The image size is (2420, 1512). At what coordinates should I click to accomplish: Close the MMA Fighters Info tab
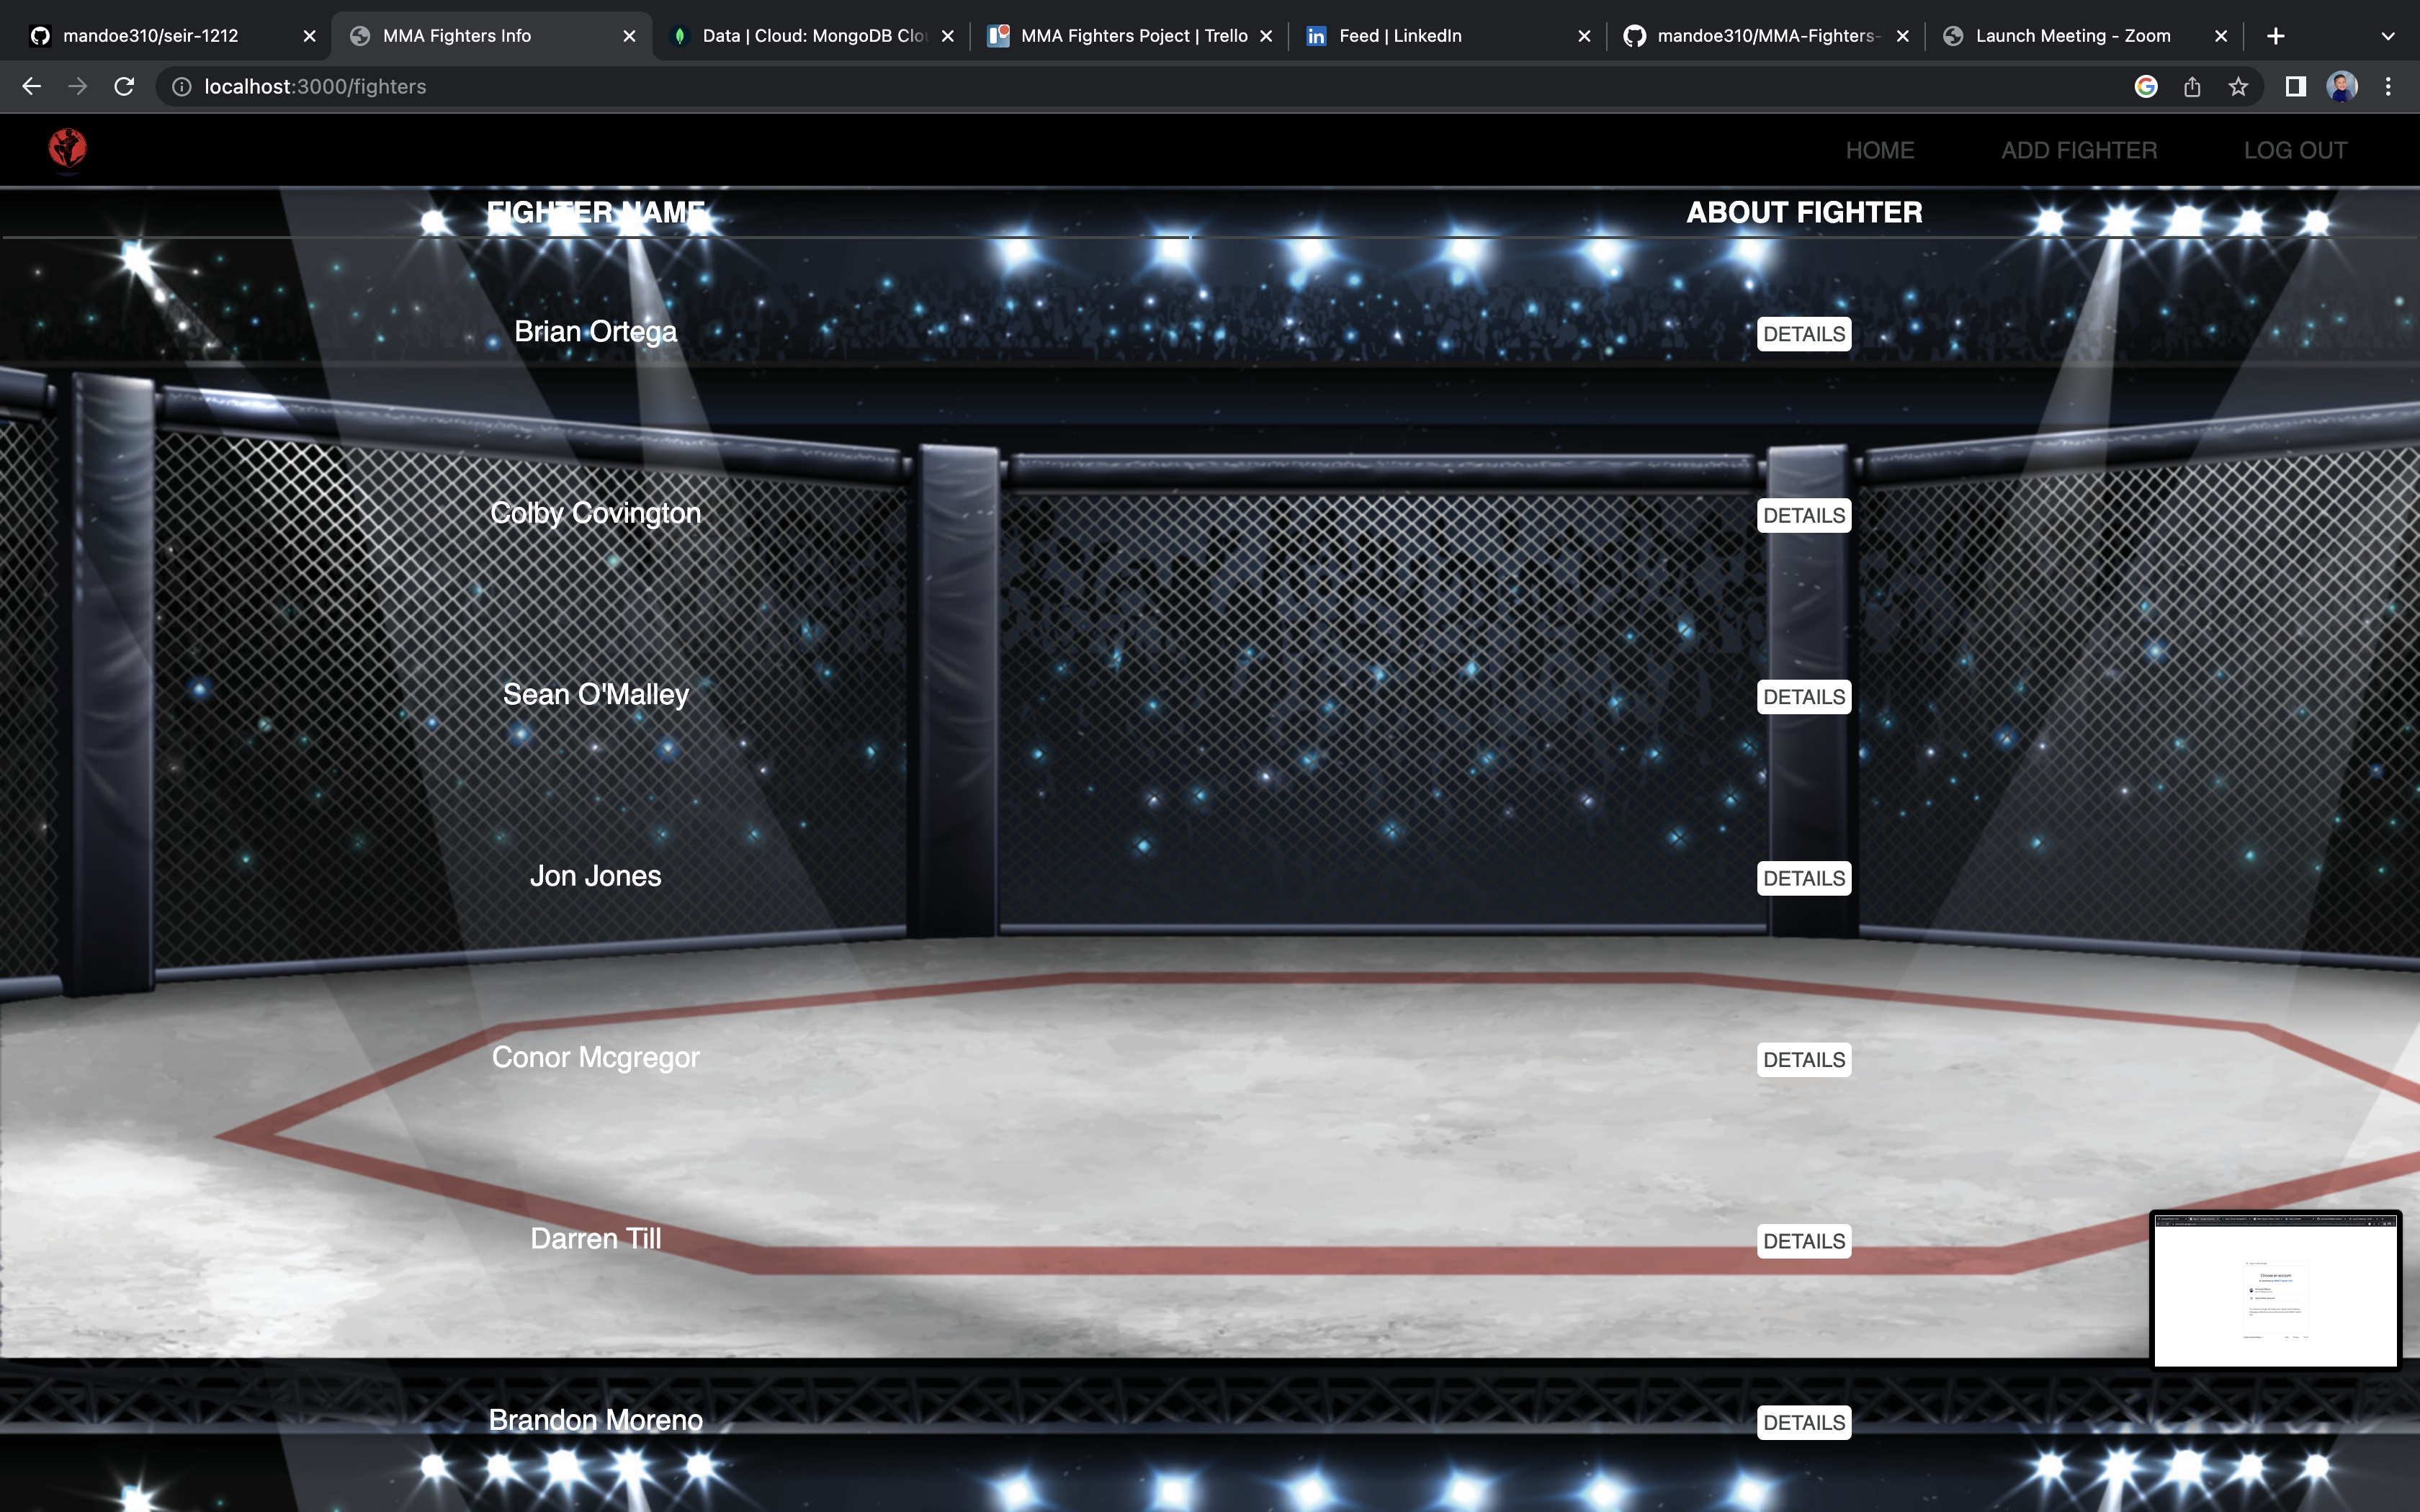[629, 36]
